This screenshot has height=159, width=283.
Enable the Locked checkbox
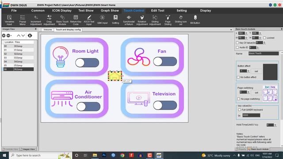(x=264, y=38)
